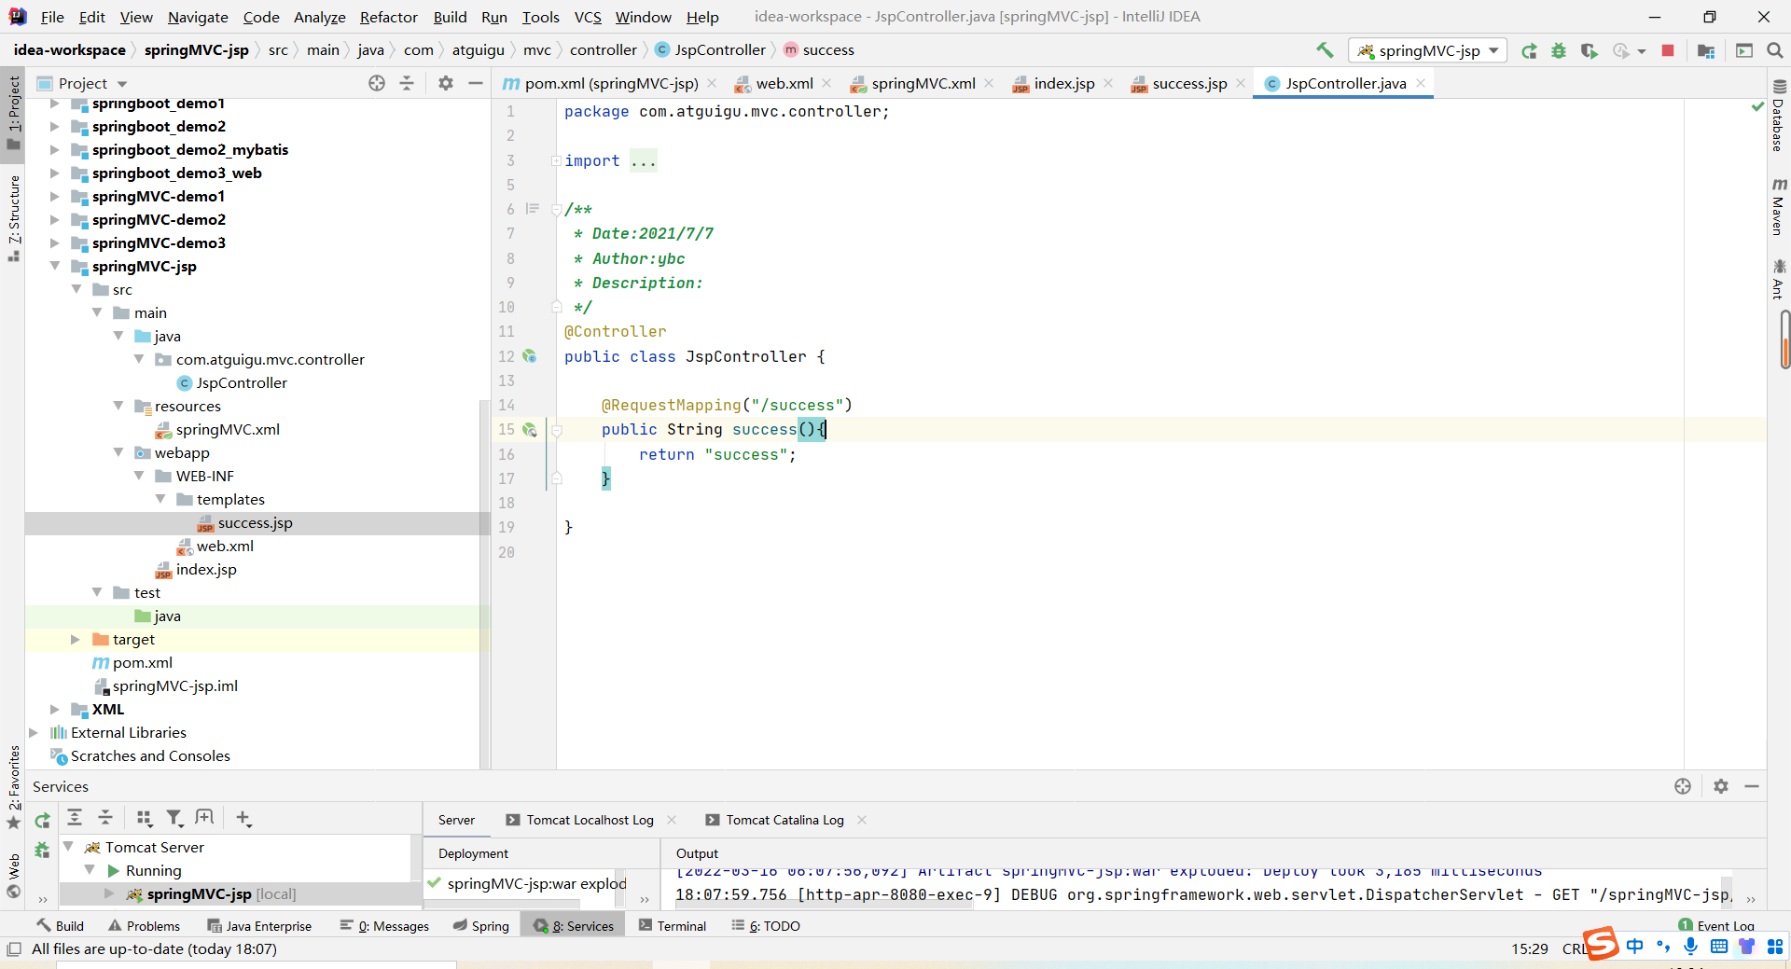Start debugging with the green bug icon

pyautogui.click(x=1559, y=50)
